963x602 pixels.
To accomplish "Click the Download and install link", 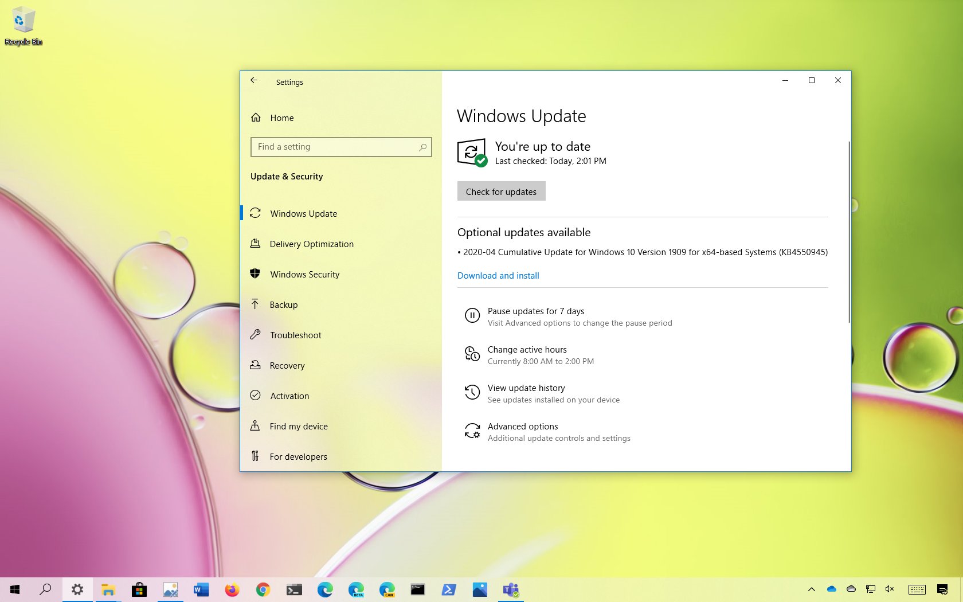I will tap(498, 275).
